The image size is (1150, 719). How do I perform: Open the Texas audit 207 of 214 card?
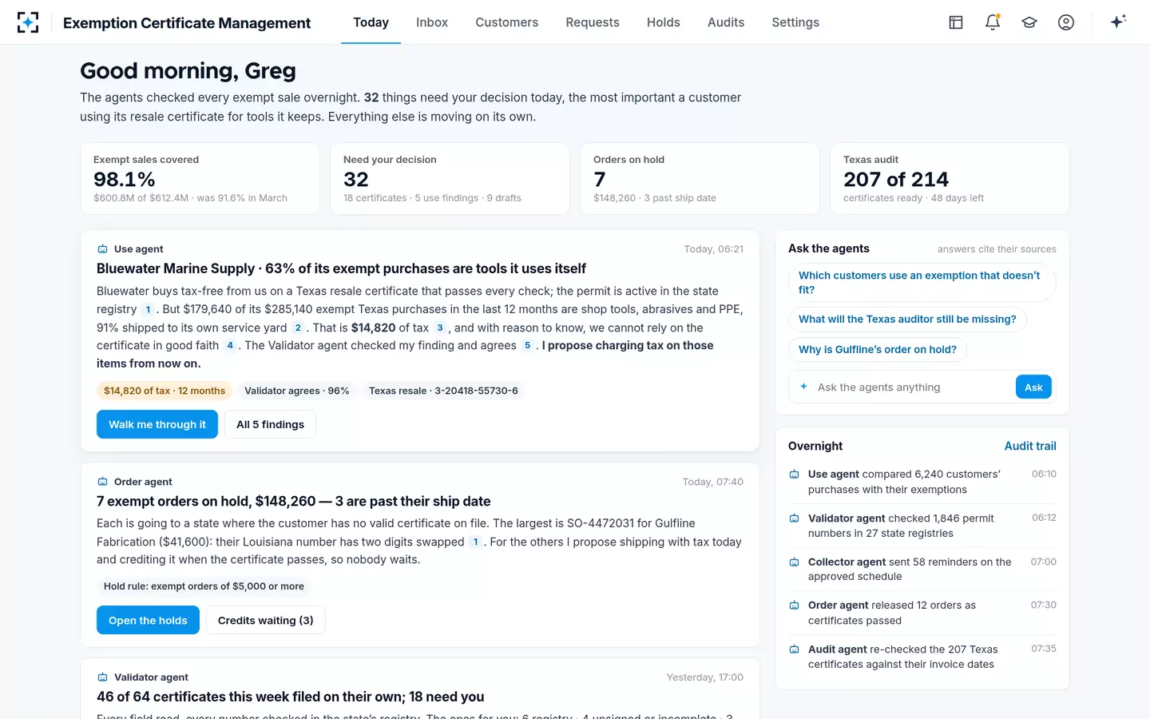(950, 178)
